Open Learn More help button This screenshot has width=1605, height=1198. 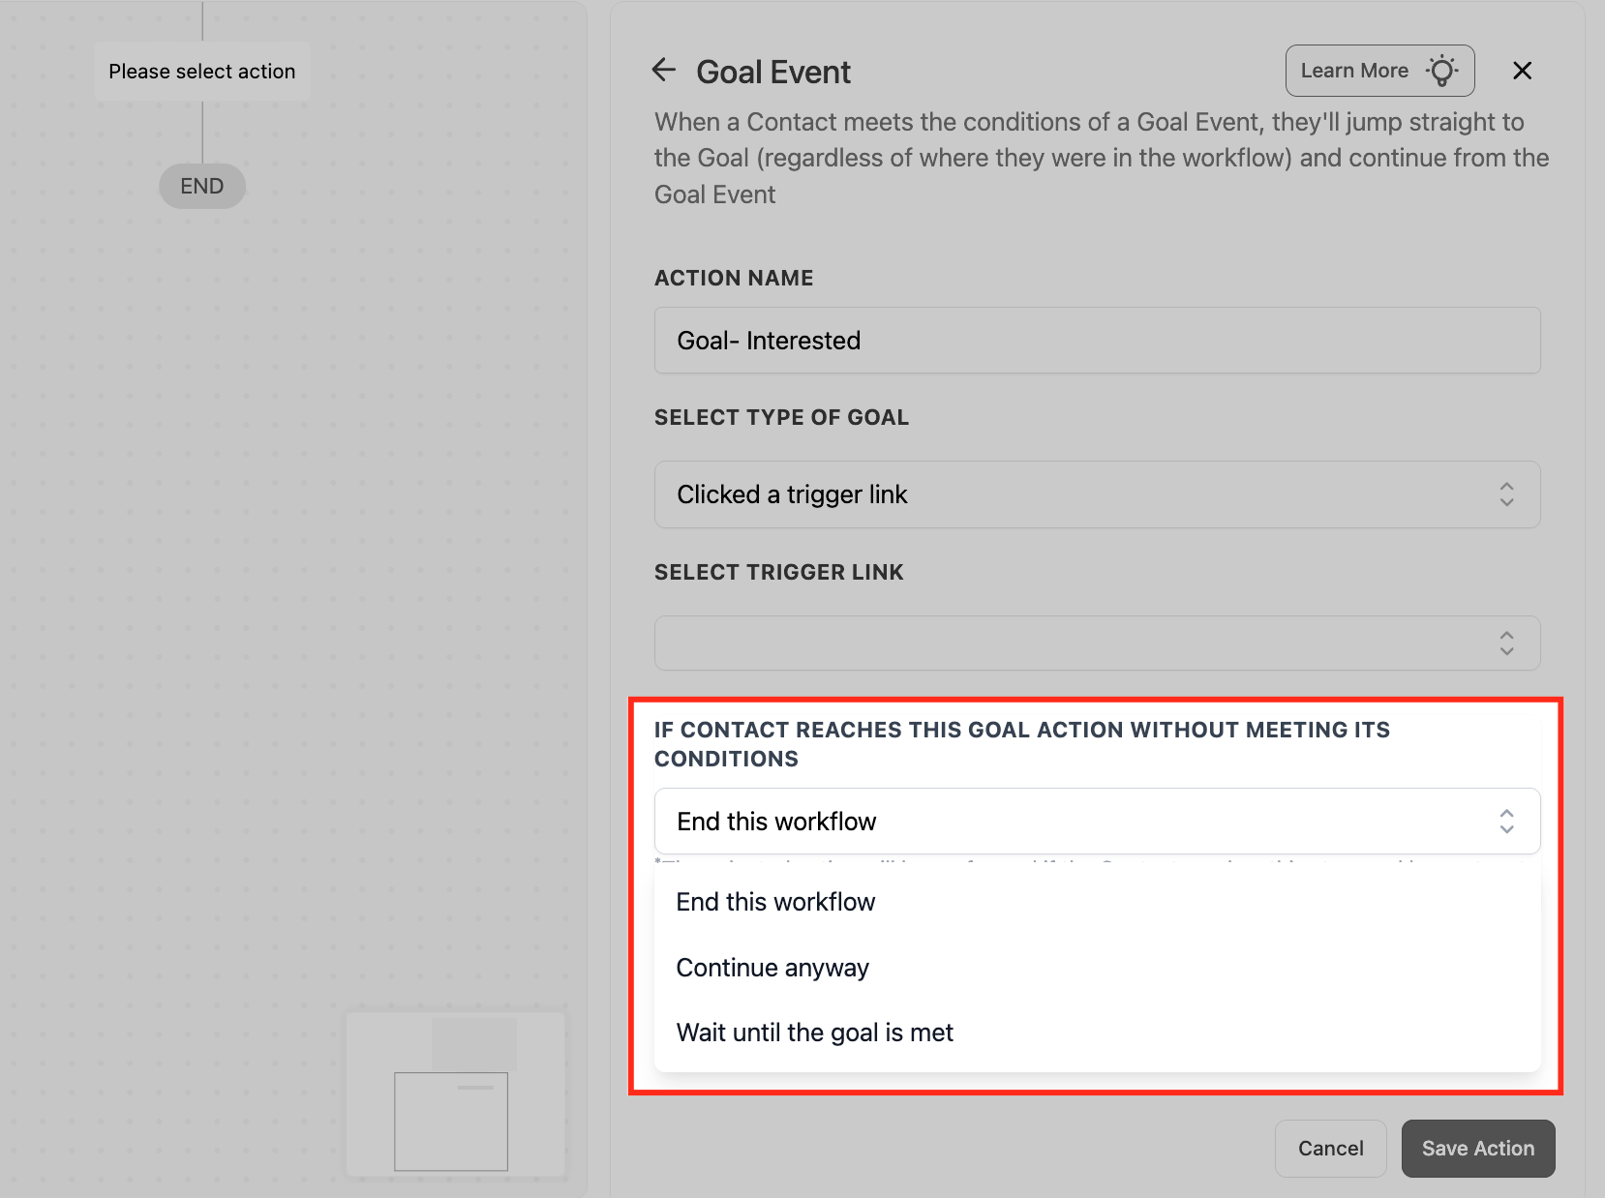(1379, 71)
